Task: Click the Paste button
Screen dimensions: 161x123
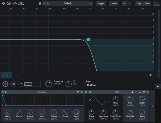Action: pyautogui.click(x=147, y=3)
